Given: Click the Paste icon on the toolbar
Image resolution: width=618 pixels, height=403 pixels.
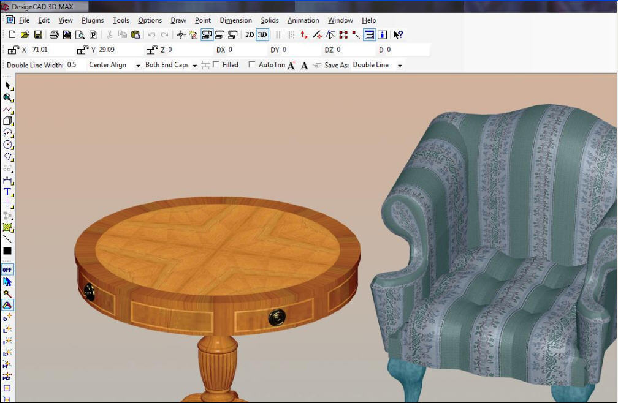Looking at the screenshot, I should pyautogui.click(x=134, y=34).
